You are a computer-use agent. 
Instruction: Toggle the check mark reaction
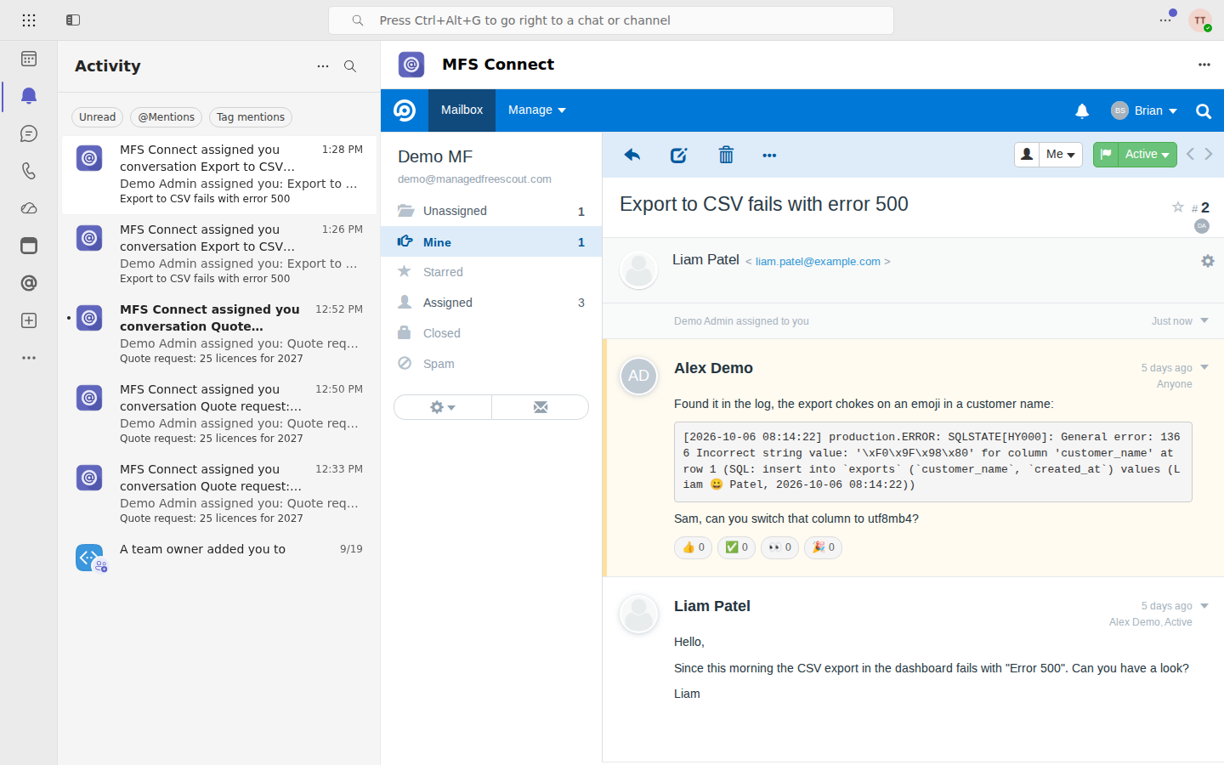pyautogui.click(x=737, y=547)
